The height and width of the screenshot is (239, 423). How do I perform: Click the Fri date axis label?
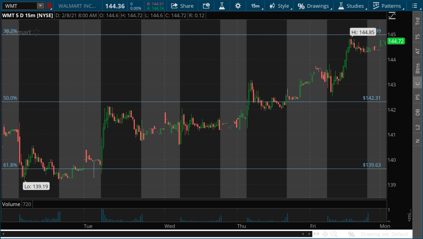[x=313, y=226]
